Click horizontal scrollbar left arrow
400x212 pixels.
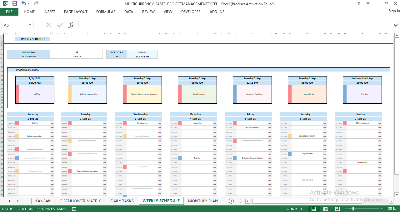click(247, 201)
